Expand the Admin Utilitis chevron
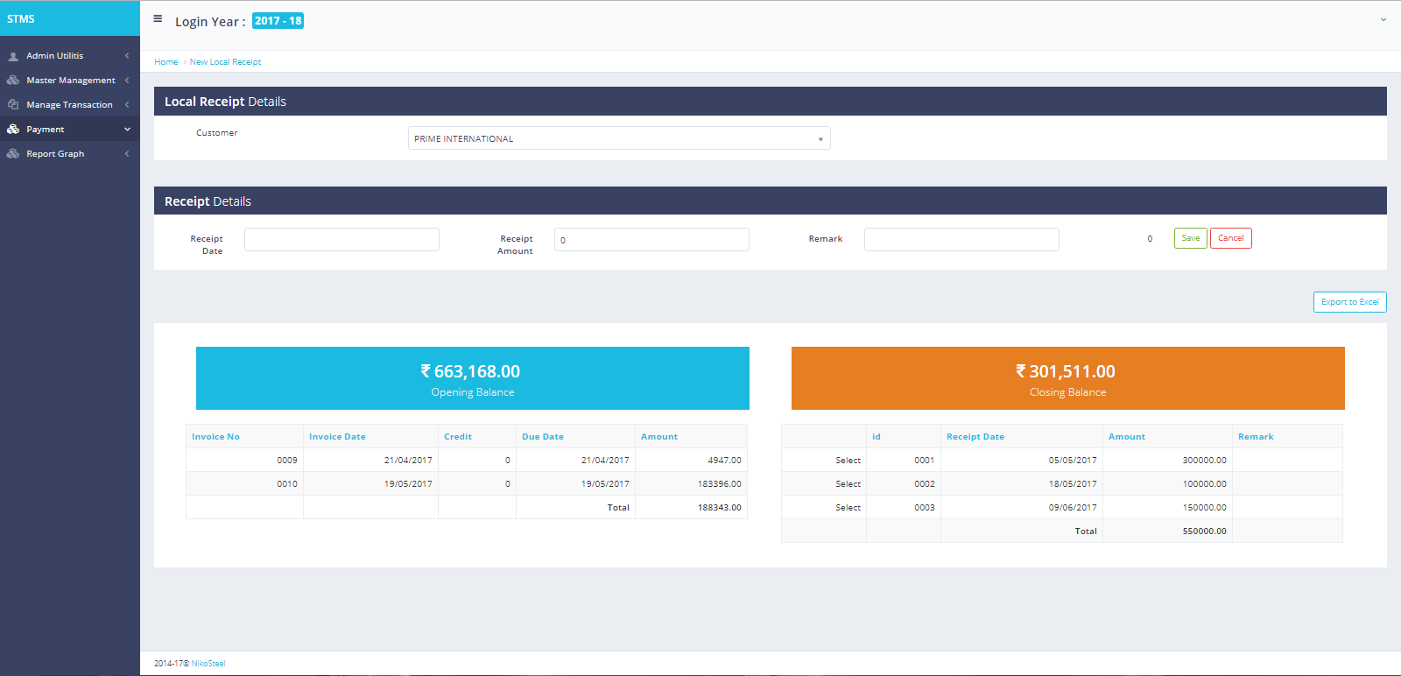The width and height of the screenshot is (1401, 676). click(x=127, y=56)
